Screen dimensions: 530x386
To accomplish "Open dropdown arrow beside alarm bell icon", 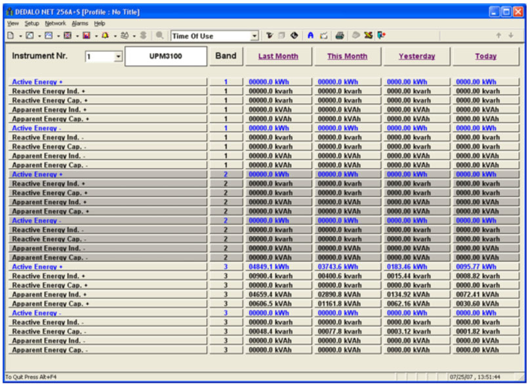I will [x=115, y=36].
